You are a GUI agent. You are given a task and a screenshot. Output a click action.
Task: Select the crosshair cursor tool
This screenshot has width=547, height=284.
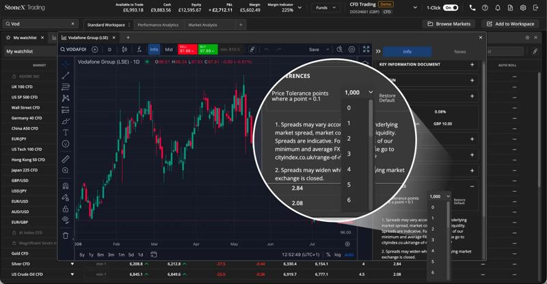(66, 63)
